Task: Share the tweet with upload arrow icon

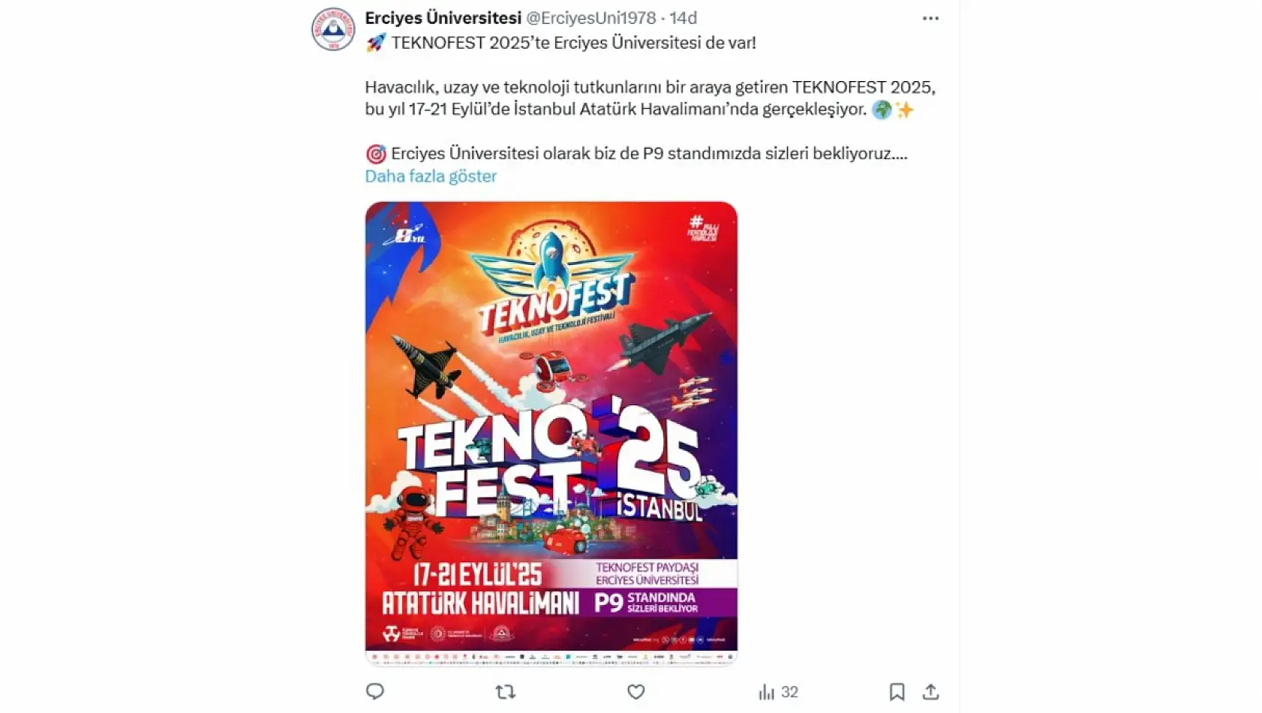Action: point(930,691)
